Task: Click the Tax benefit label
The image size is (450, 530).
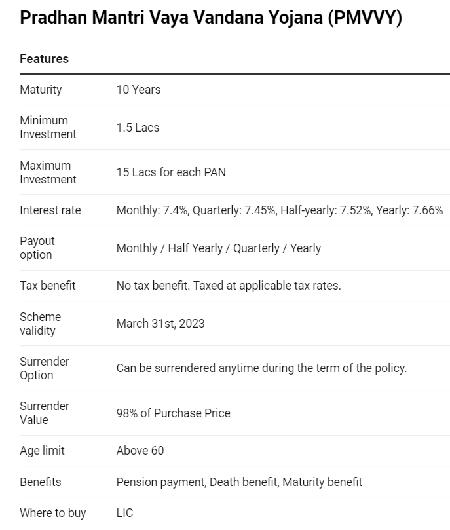Action: coord(48,286)
